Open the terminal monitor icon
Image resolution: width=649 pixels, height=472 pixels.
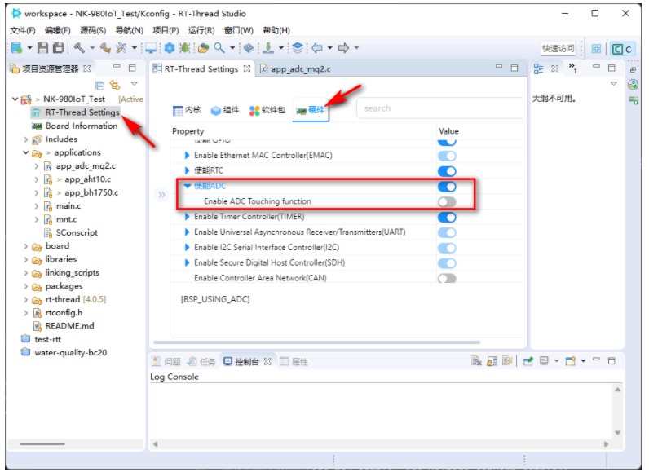point(151,48)
